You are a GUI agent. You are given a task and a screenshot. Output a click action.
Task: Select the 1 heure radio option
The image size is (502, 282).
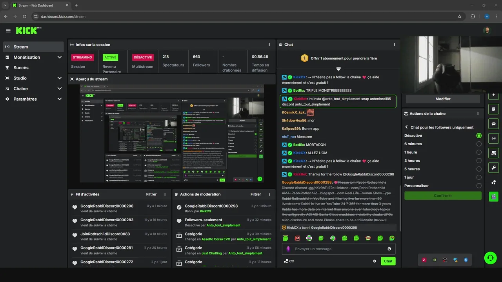tap(479, 152)
